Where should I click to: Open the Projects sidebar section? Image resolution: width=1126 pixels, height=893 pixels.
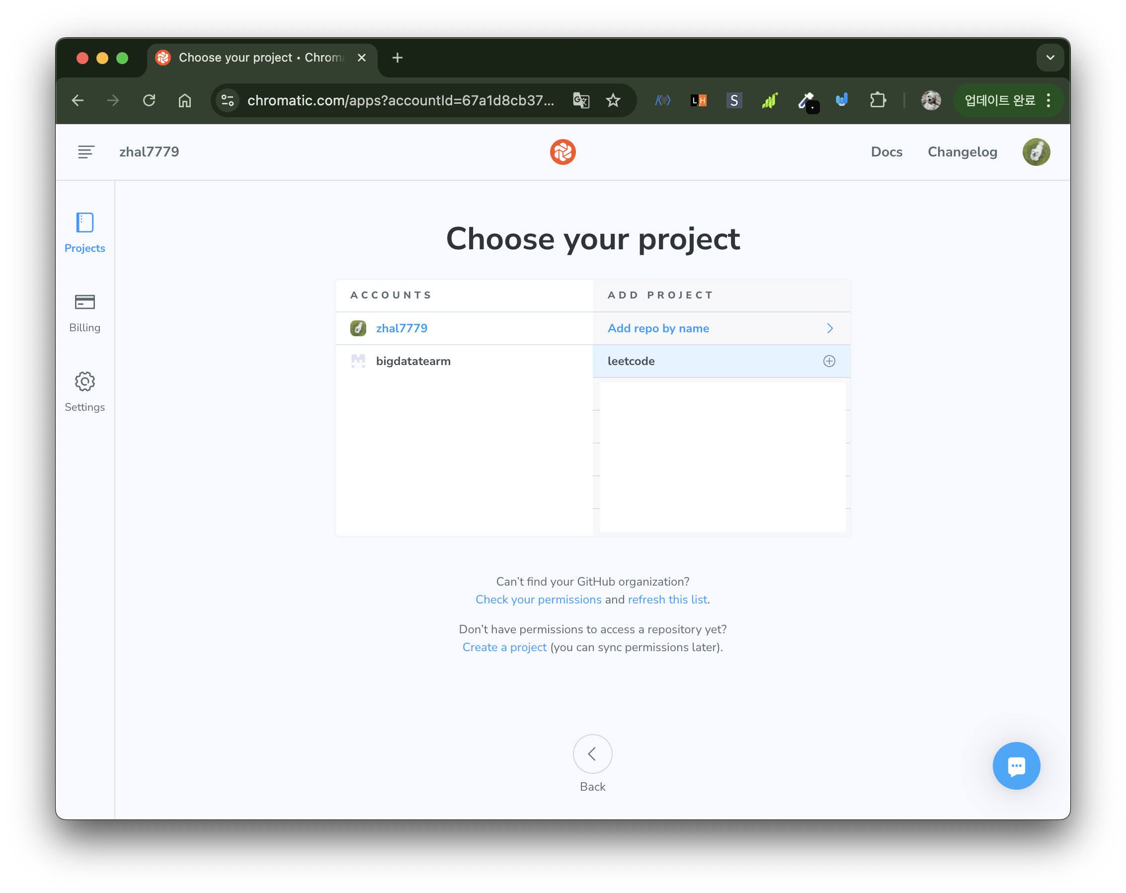click(x=84, y=232)
